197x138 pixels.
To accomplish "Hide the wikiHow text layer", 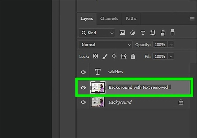I will (x=83, y=72).
